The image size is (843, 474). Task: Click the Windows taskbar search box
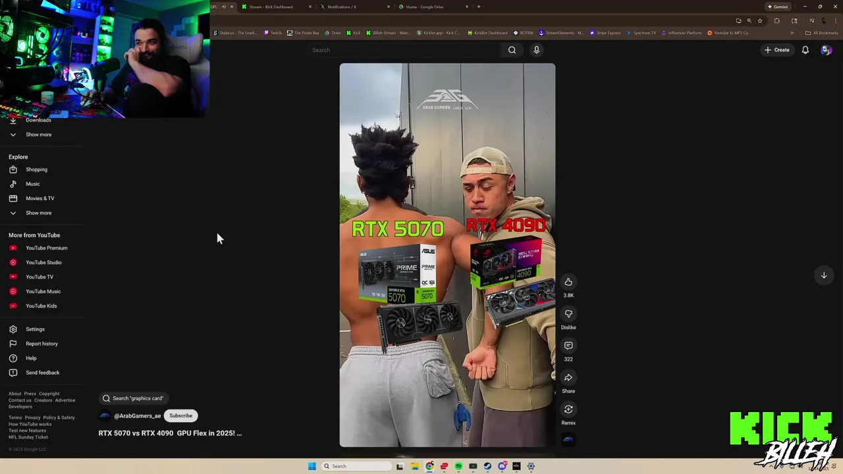point(356,466)
